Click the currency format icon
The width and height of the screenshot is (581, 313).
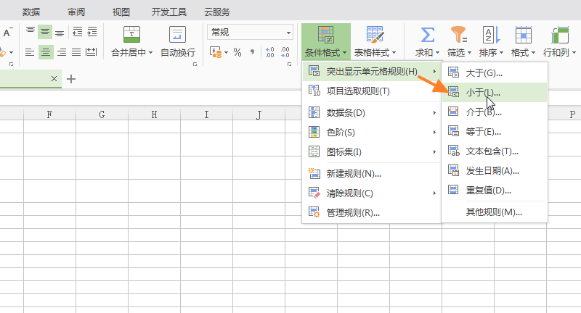coord(215,52)
